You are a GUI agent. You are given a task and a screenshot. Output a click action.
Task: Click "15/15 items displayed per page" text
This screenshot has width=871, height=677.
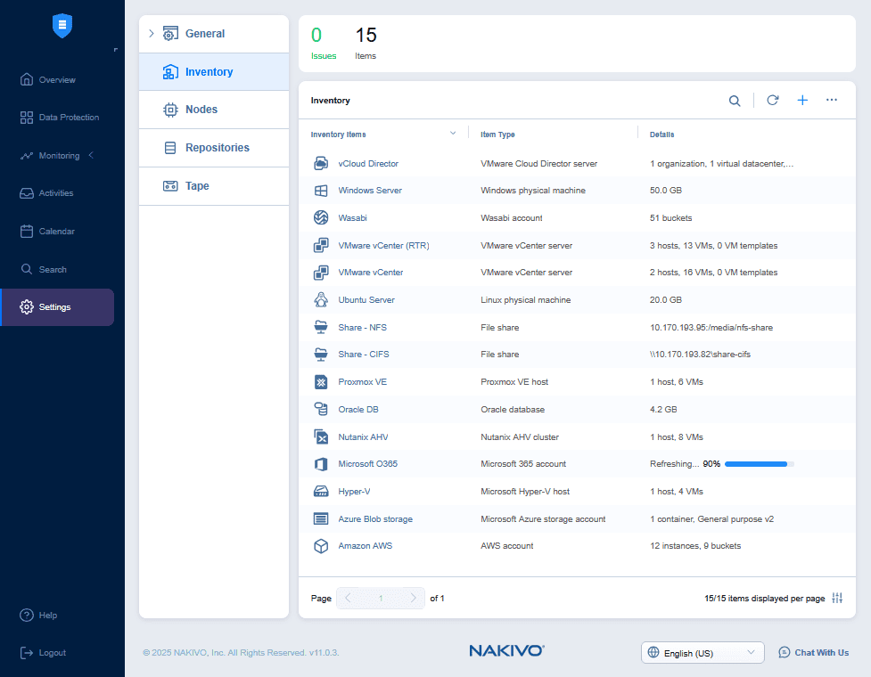click(764, 599)
